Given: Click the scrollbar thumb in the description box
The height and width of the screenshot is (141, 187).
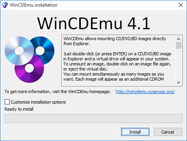Looking at the screenshot, I should 178,45.
